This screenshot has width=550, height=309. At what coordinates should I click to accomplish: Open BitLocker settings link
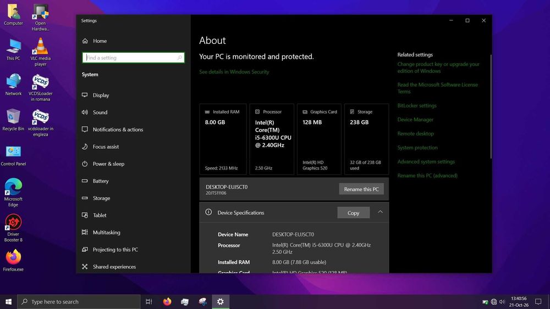[417, 106]
